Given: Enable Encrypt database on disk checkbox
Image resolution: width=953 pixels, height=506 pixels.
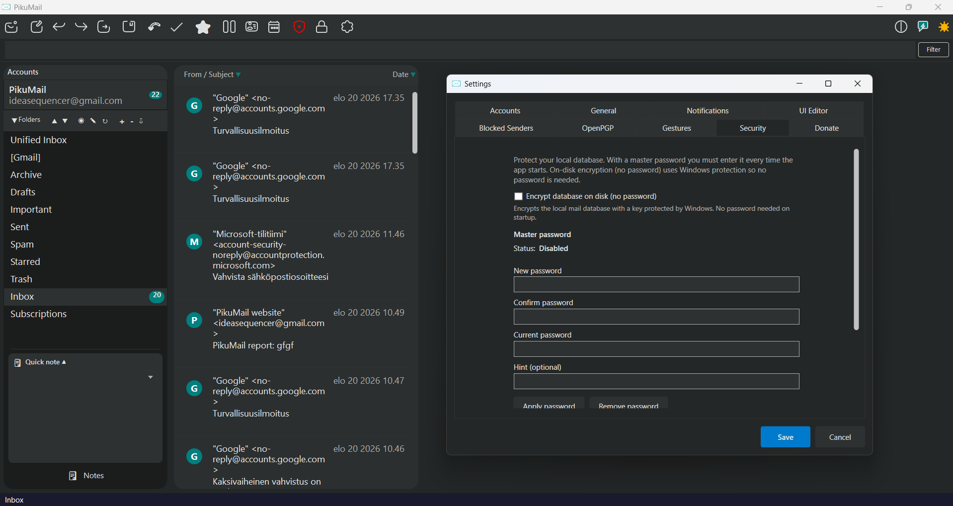Looking at the screenshot, I should tap(518, 196).
